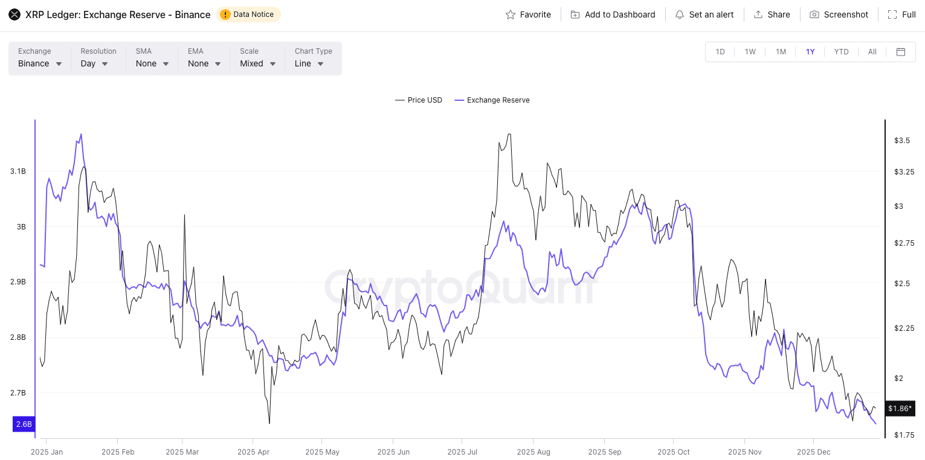
Task: Favorite this chart using the star icon
Action: pyautogui.click(x=511, y=14)
